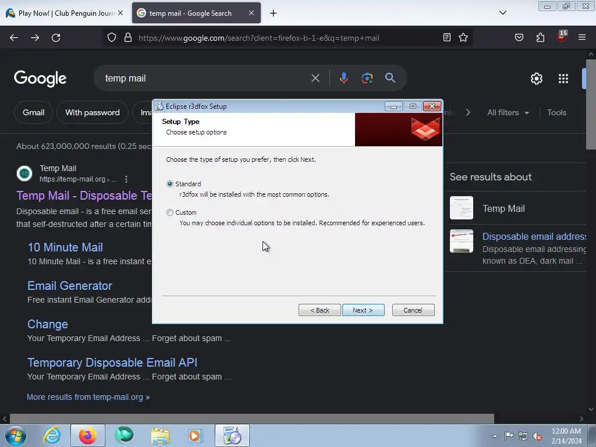This screenshot has height=447, width=596.
Task: Open Disposable email address result
Action: coord(534,236)
